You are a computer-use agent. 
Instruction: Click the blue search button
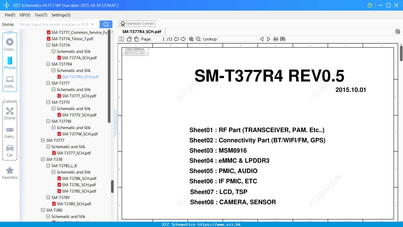106,24
